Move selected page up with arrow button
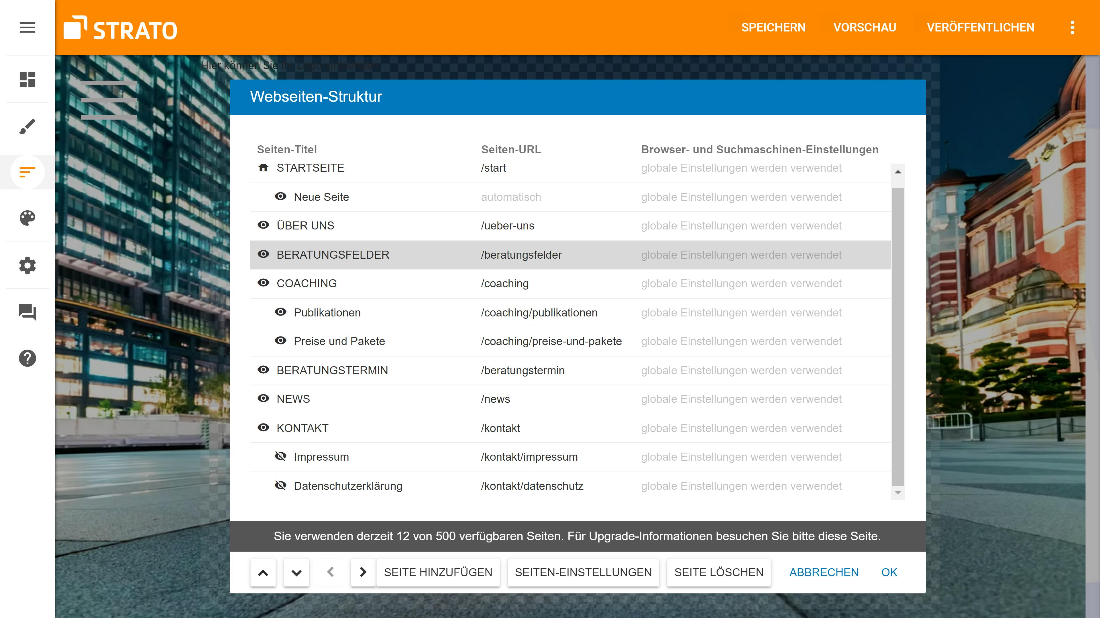Viewport: 1100px width, 618px height. click(263, 572)
